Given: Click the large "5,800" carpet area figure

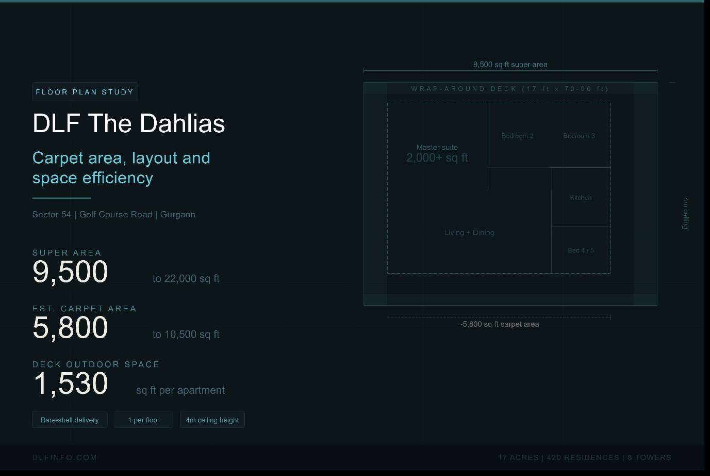Looking at the screenshot, I should (x=70, y=327).
